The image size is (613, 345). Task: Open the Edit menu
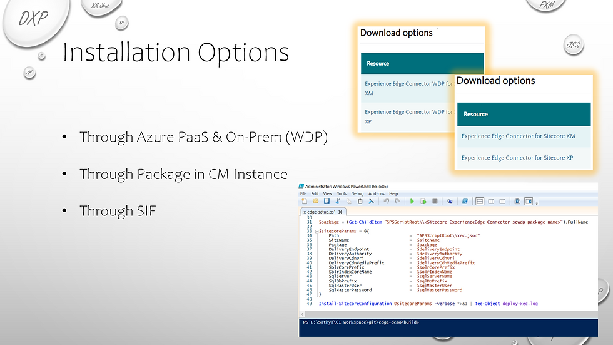click(315, 193)
